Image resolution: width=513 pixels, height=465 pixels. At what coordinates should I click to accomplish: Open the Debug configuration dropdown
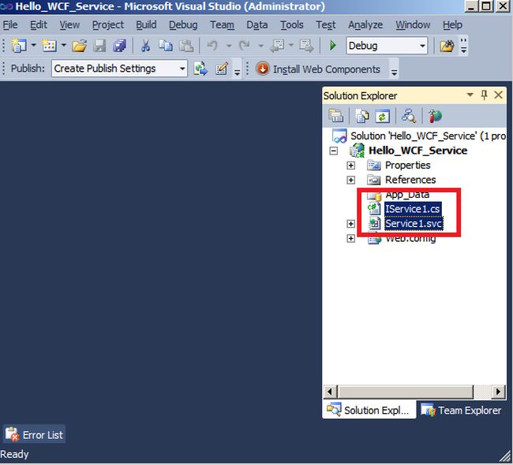[x=423, y=46]
